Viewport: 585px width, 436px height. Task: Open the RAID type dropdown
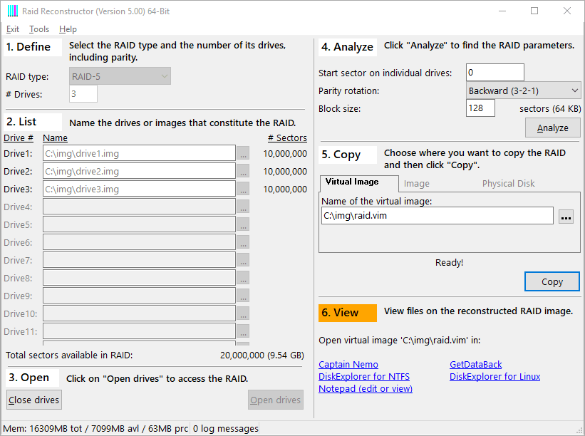pyautogui.click(x=120, y=76)
